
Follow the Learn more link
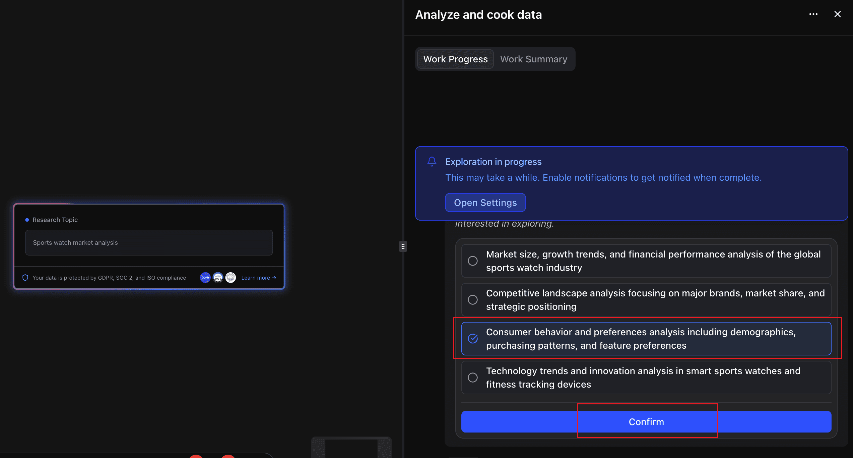tap(258, 278)
